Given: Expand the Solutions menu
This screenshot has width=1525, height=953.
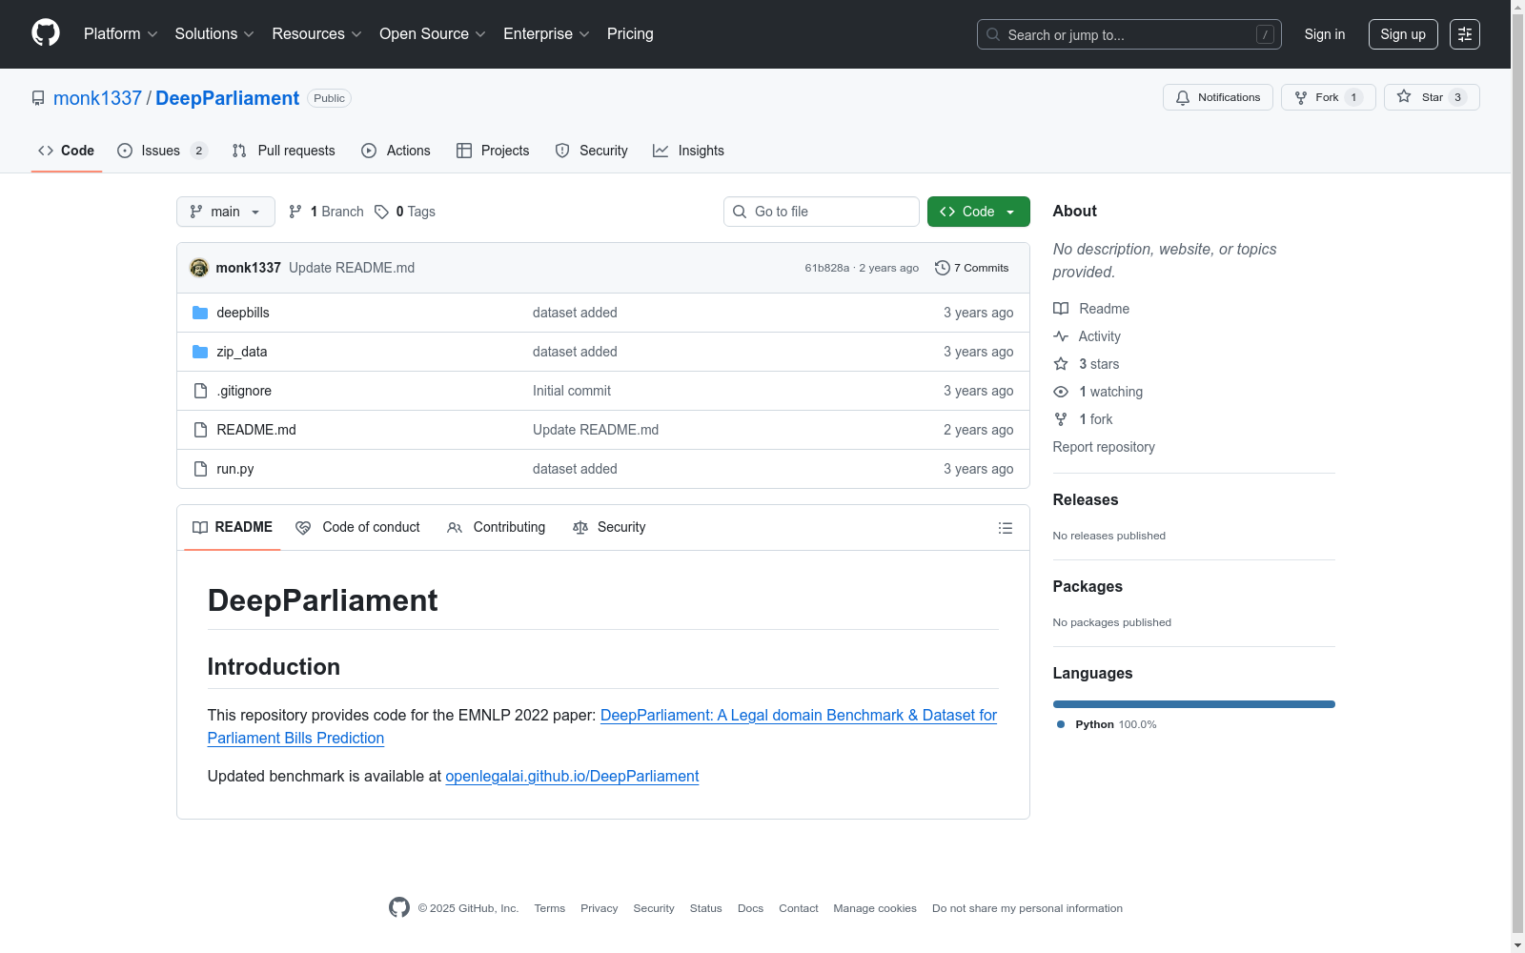Looking at the screenshot, I should (214, 34).
